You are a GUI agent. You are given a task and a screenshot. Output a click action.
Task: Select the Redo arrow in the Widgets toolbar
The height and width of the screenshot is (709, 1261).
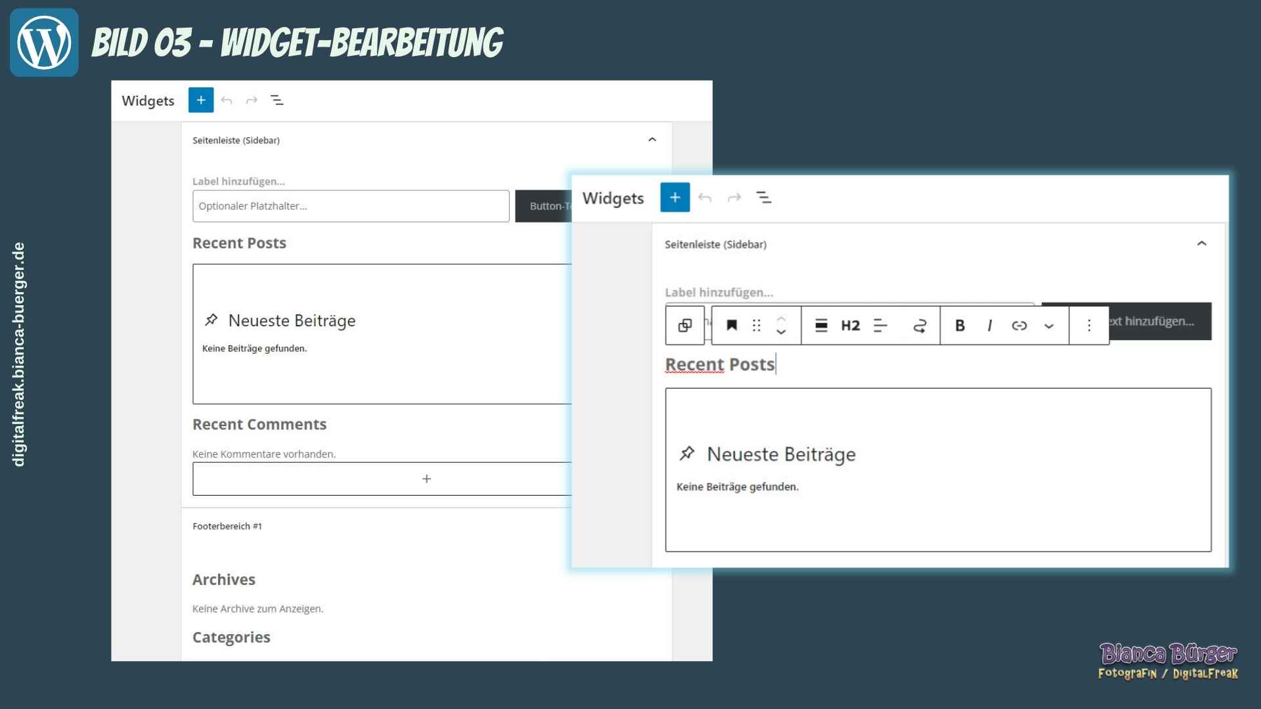(734, 198)
